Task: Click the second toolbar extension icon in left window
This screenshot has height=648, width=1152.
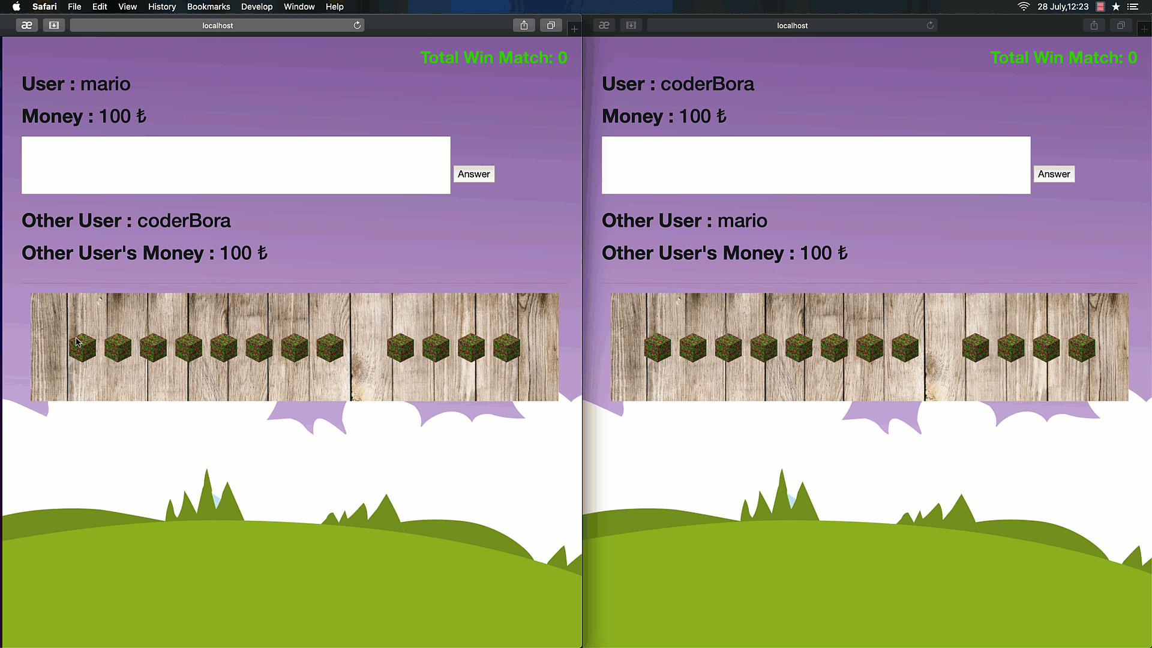Action: pyautogui.click(x=53, y=25)
